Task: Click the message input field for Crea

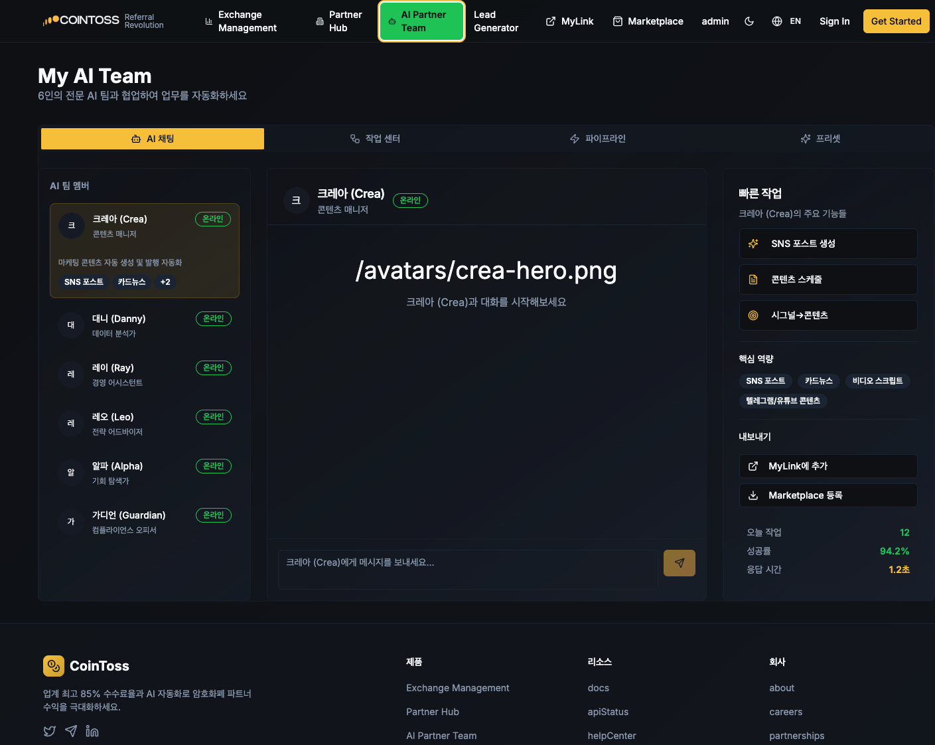Action: 468,569
